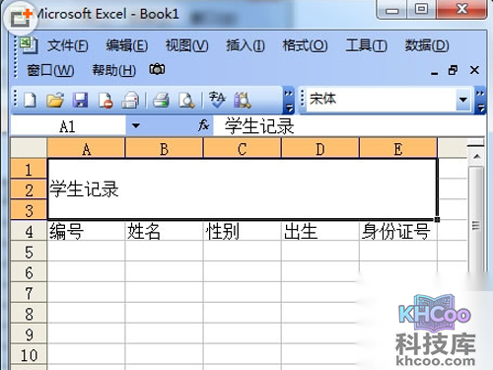This screenshot has width=493, height=370.
Task: Click the Research books icon
Action: click(x=243, y=100)
